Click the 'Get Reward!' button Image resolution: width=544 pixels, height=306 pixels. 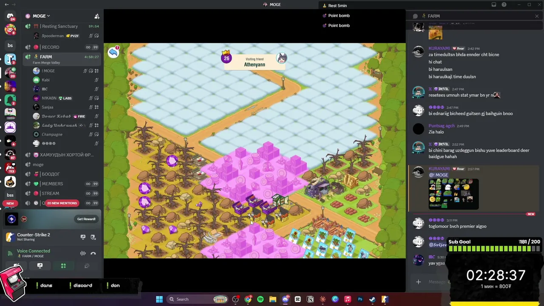tap(86, 219)
